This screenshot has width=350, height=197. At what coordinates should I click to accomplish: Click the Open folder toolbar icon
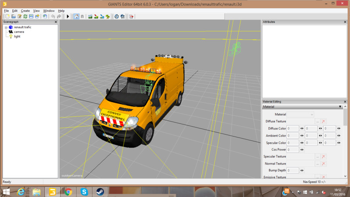pyautogui.click(x=13, y=16)
